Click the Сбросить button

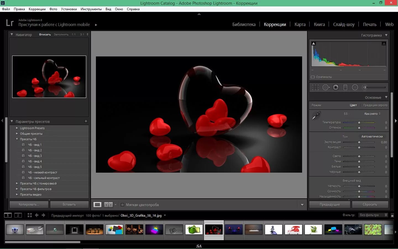coord(370,204)
